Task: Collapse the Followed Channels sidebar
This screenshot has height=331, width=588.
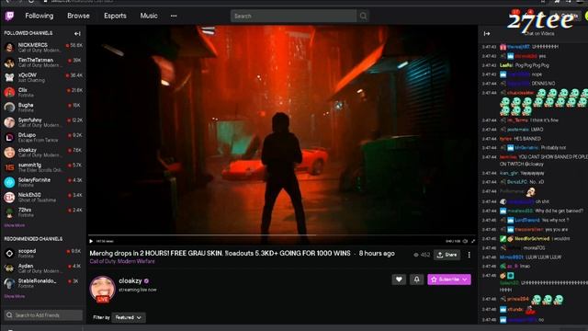Action: (77, 34)
